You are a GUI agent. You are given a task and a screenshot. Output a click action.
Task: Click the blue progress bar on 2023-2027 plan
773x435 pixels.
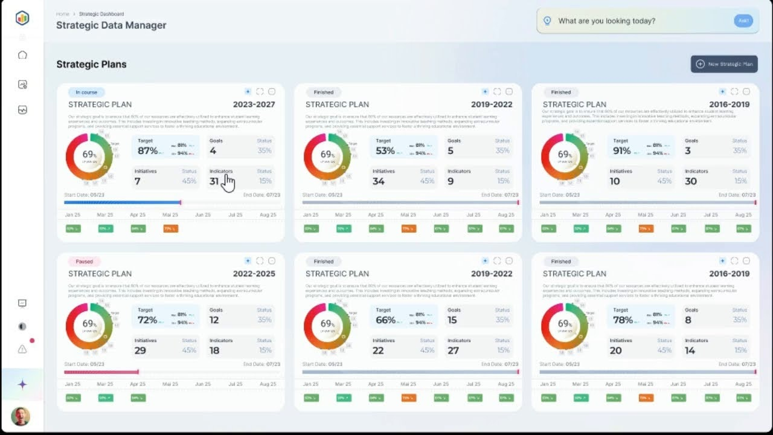[x=122, y=202]
